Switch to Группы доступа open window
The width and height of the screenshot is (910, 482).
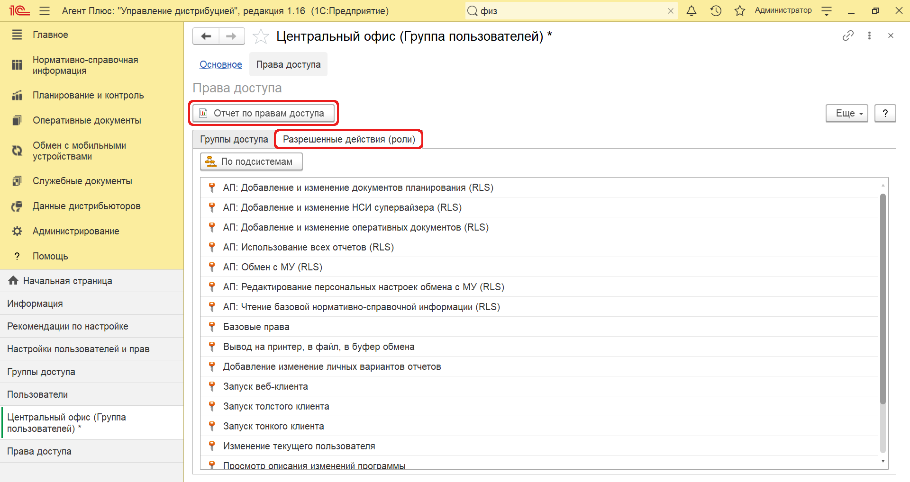[x=91, y=372]
